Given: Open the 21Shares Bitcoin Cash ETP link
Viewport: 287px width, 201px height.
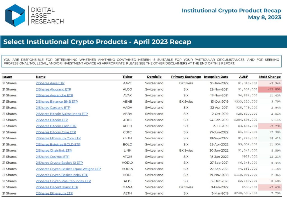Looking at the screenshot, I should (x=56, y=126).
